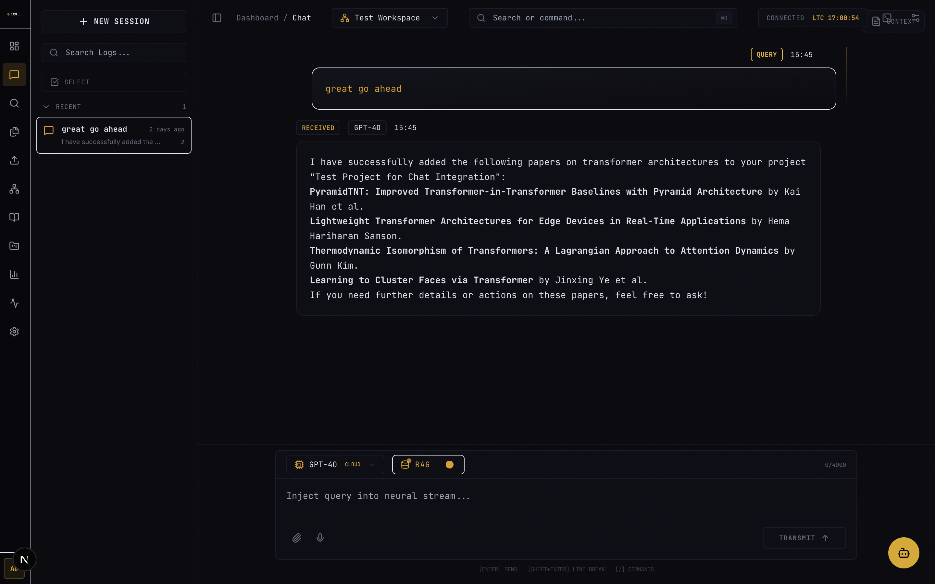Open the settings gear icon in sidebar

(14, 332)
